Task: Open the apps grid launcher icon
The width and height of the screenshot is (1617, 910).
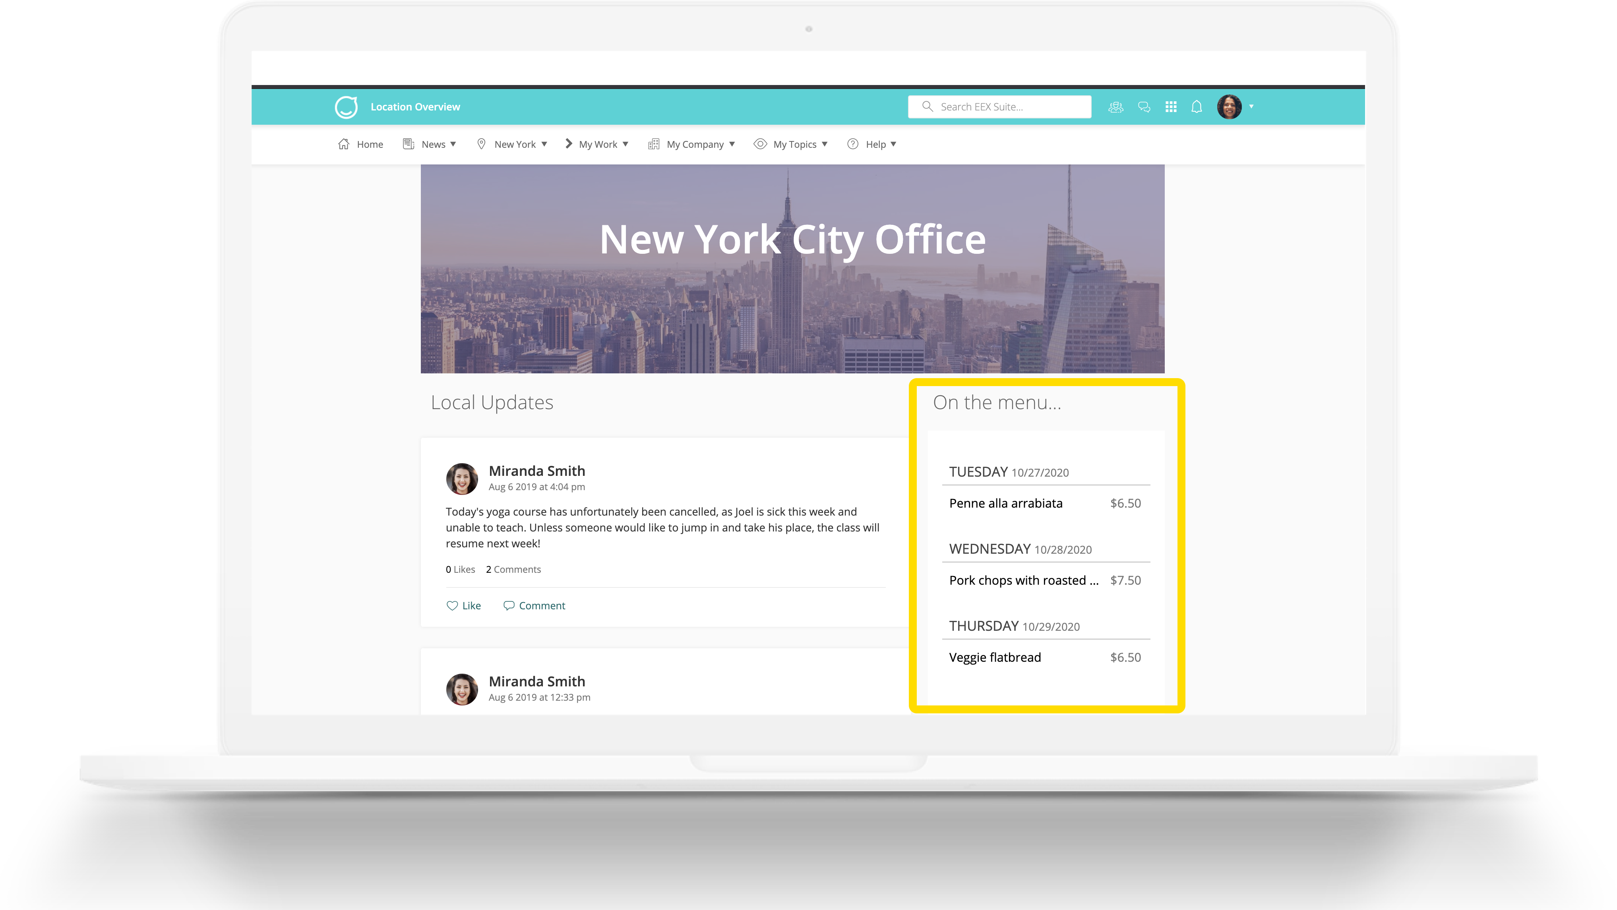Action: (1171, 107)
